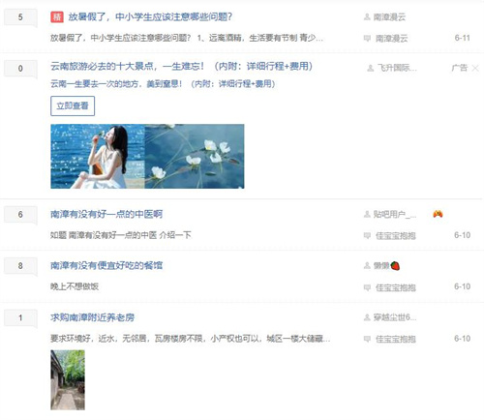Click the reply bubble icon beside 南漳漫云
This screenshot has width=484, height=420.
pyautogui.click(x=367, y=38)
